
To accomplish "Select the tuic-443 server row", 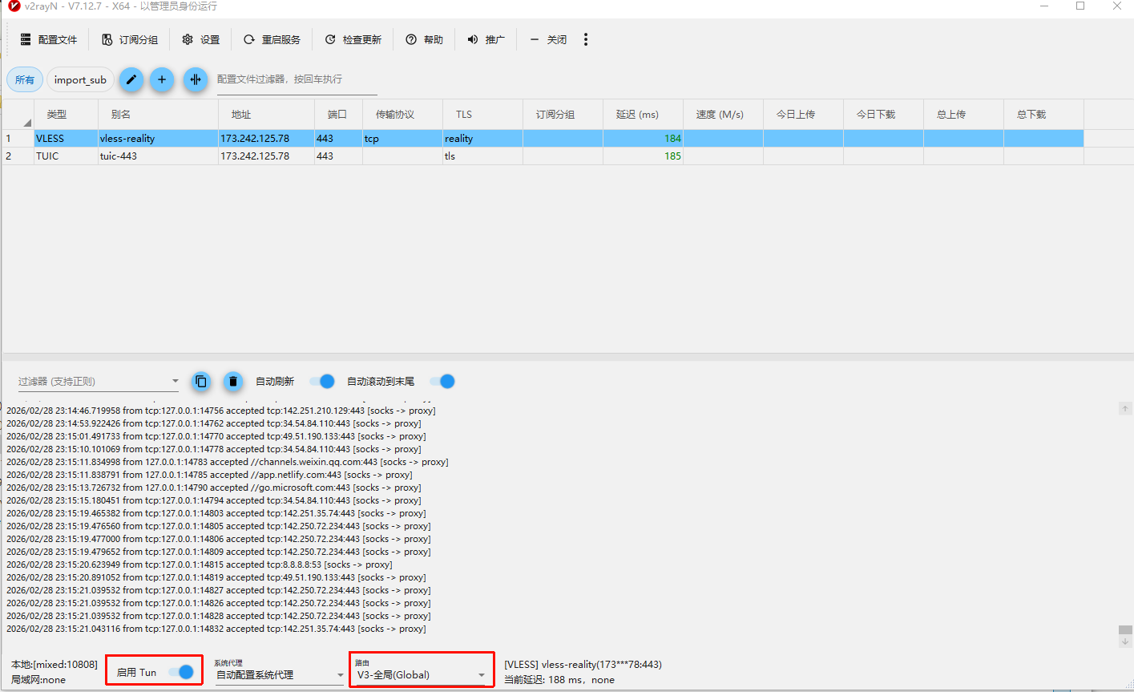I will point(119,156).
